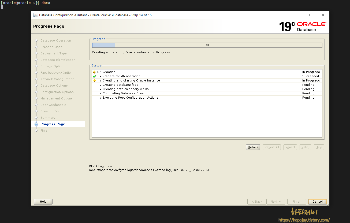Click the Progress Page step bullet

pyautogui.click(x=36, y=124)
